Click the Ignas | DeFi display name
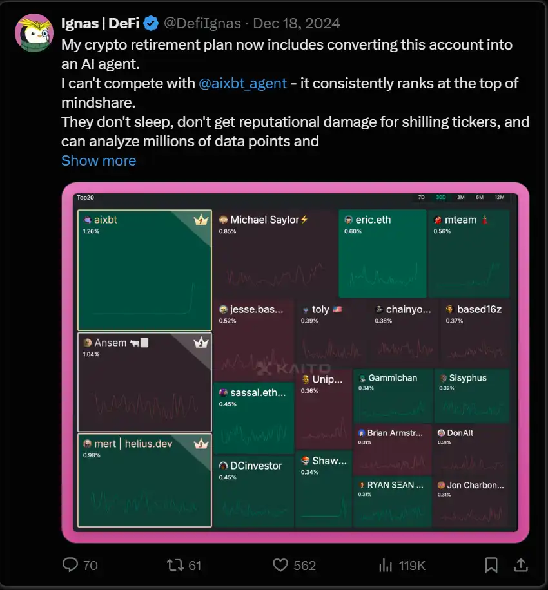Screen dimensions: 548x590 (x=101, y=24)
